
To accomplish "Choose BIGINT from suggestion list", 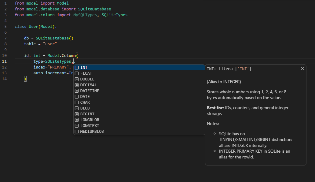I will tap(139, 114).
